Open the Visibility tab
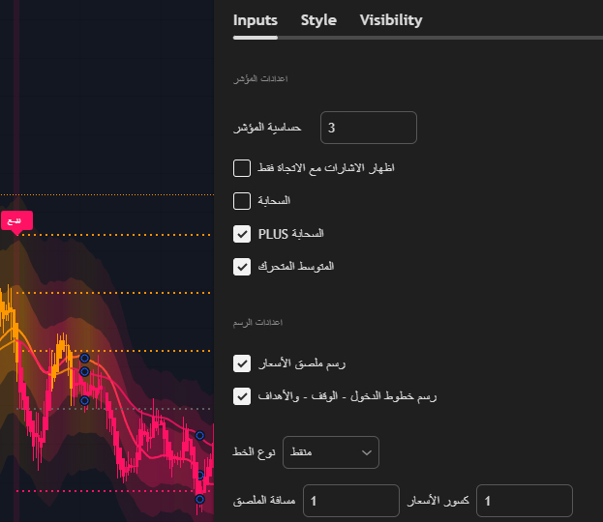Viewport: 603px width, 522px height. pyautogui.click(x=391, y=20)
